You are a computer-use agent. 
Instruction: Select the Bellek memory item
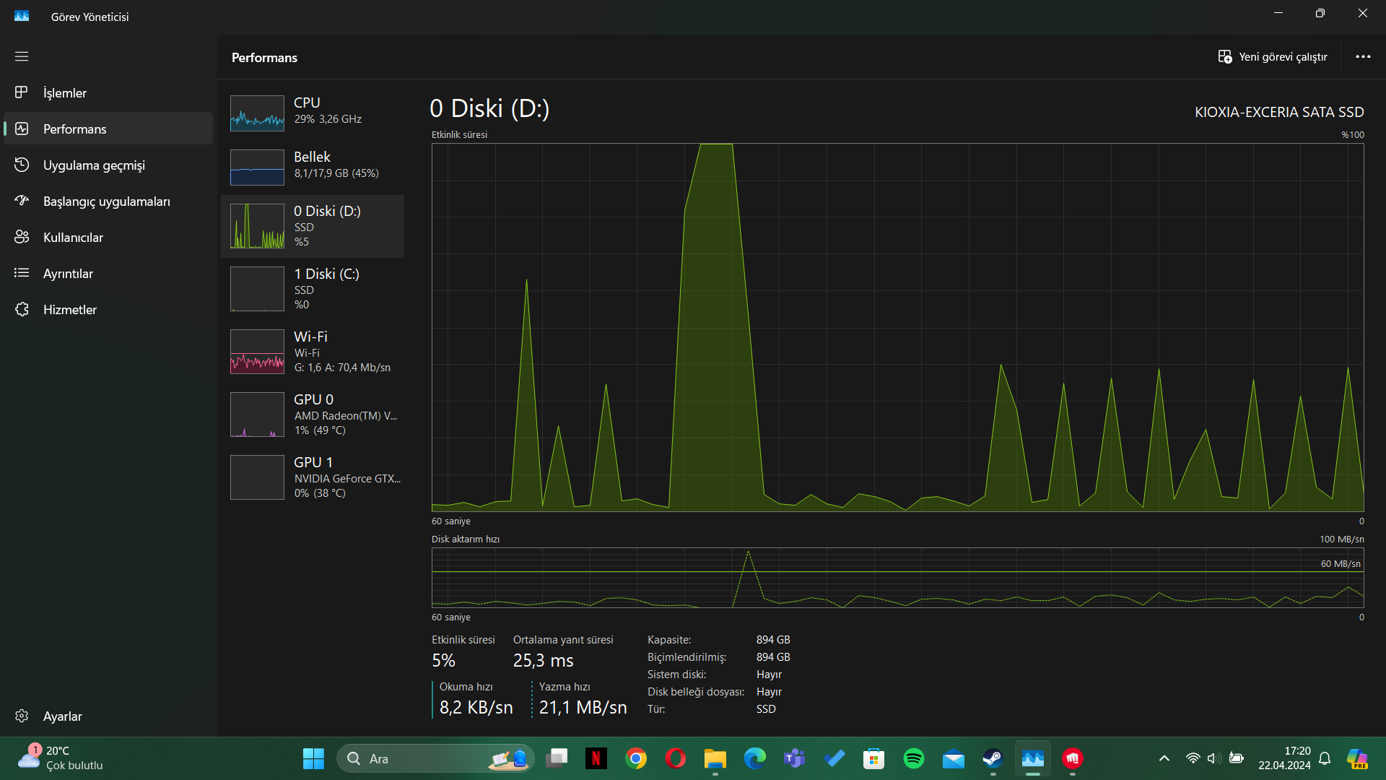click(313, 165)
